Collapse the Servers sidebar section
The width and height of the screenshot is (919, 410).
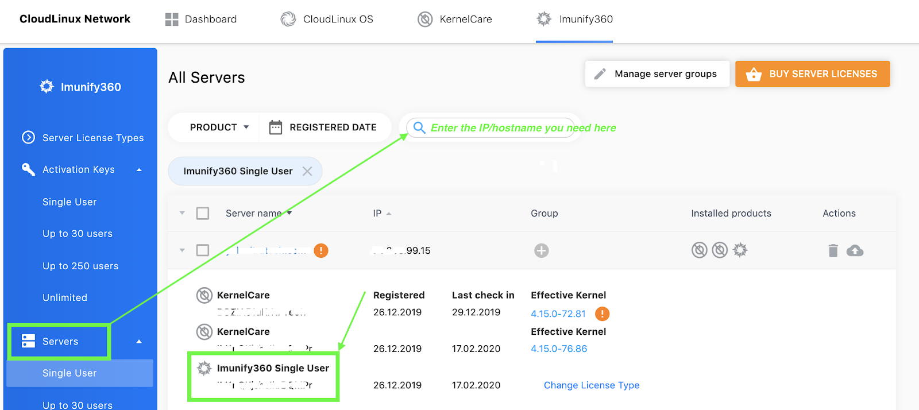tap(139, 342)
